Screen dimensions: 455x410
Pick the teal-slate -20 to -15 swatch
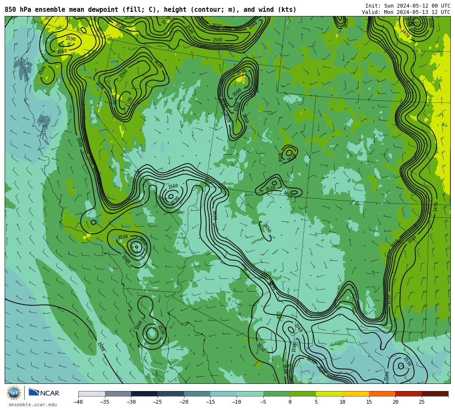[x=197, y=394]
